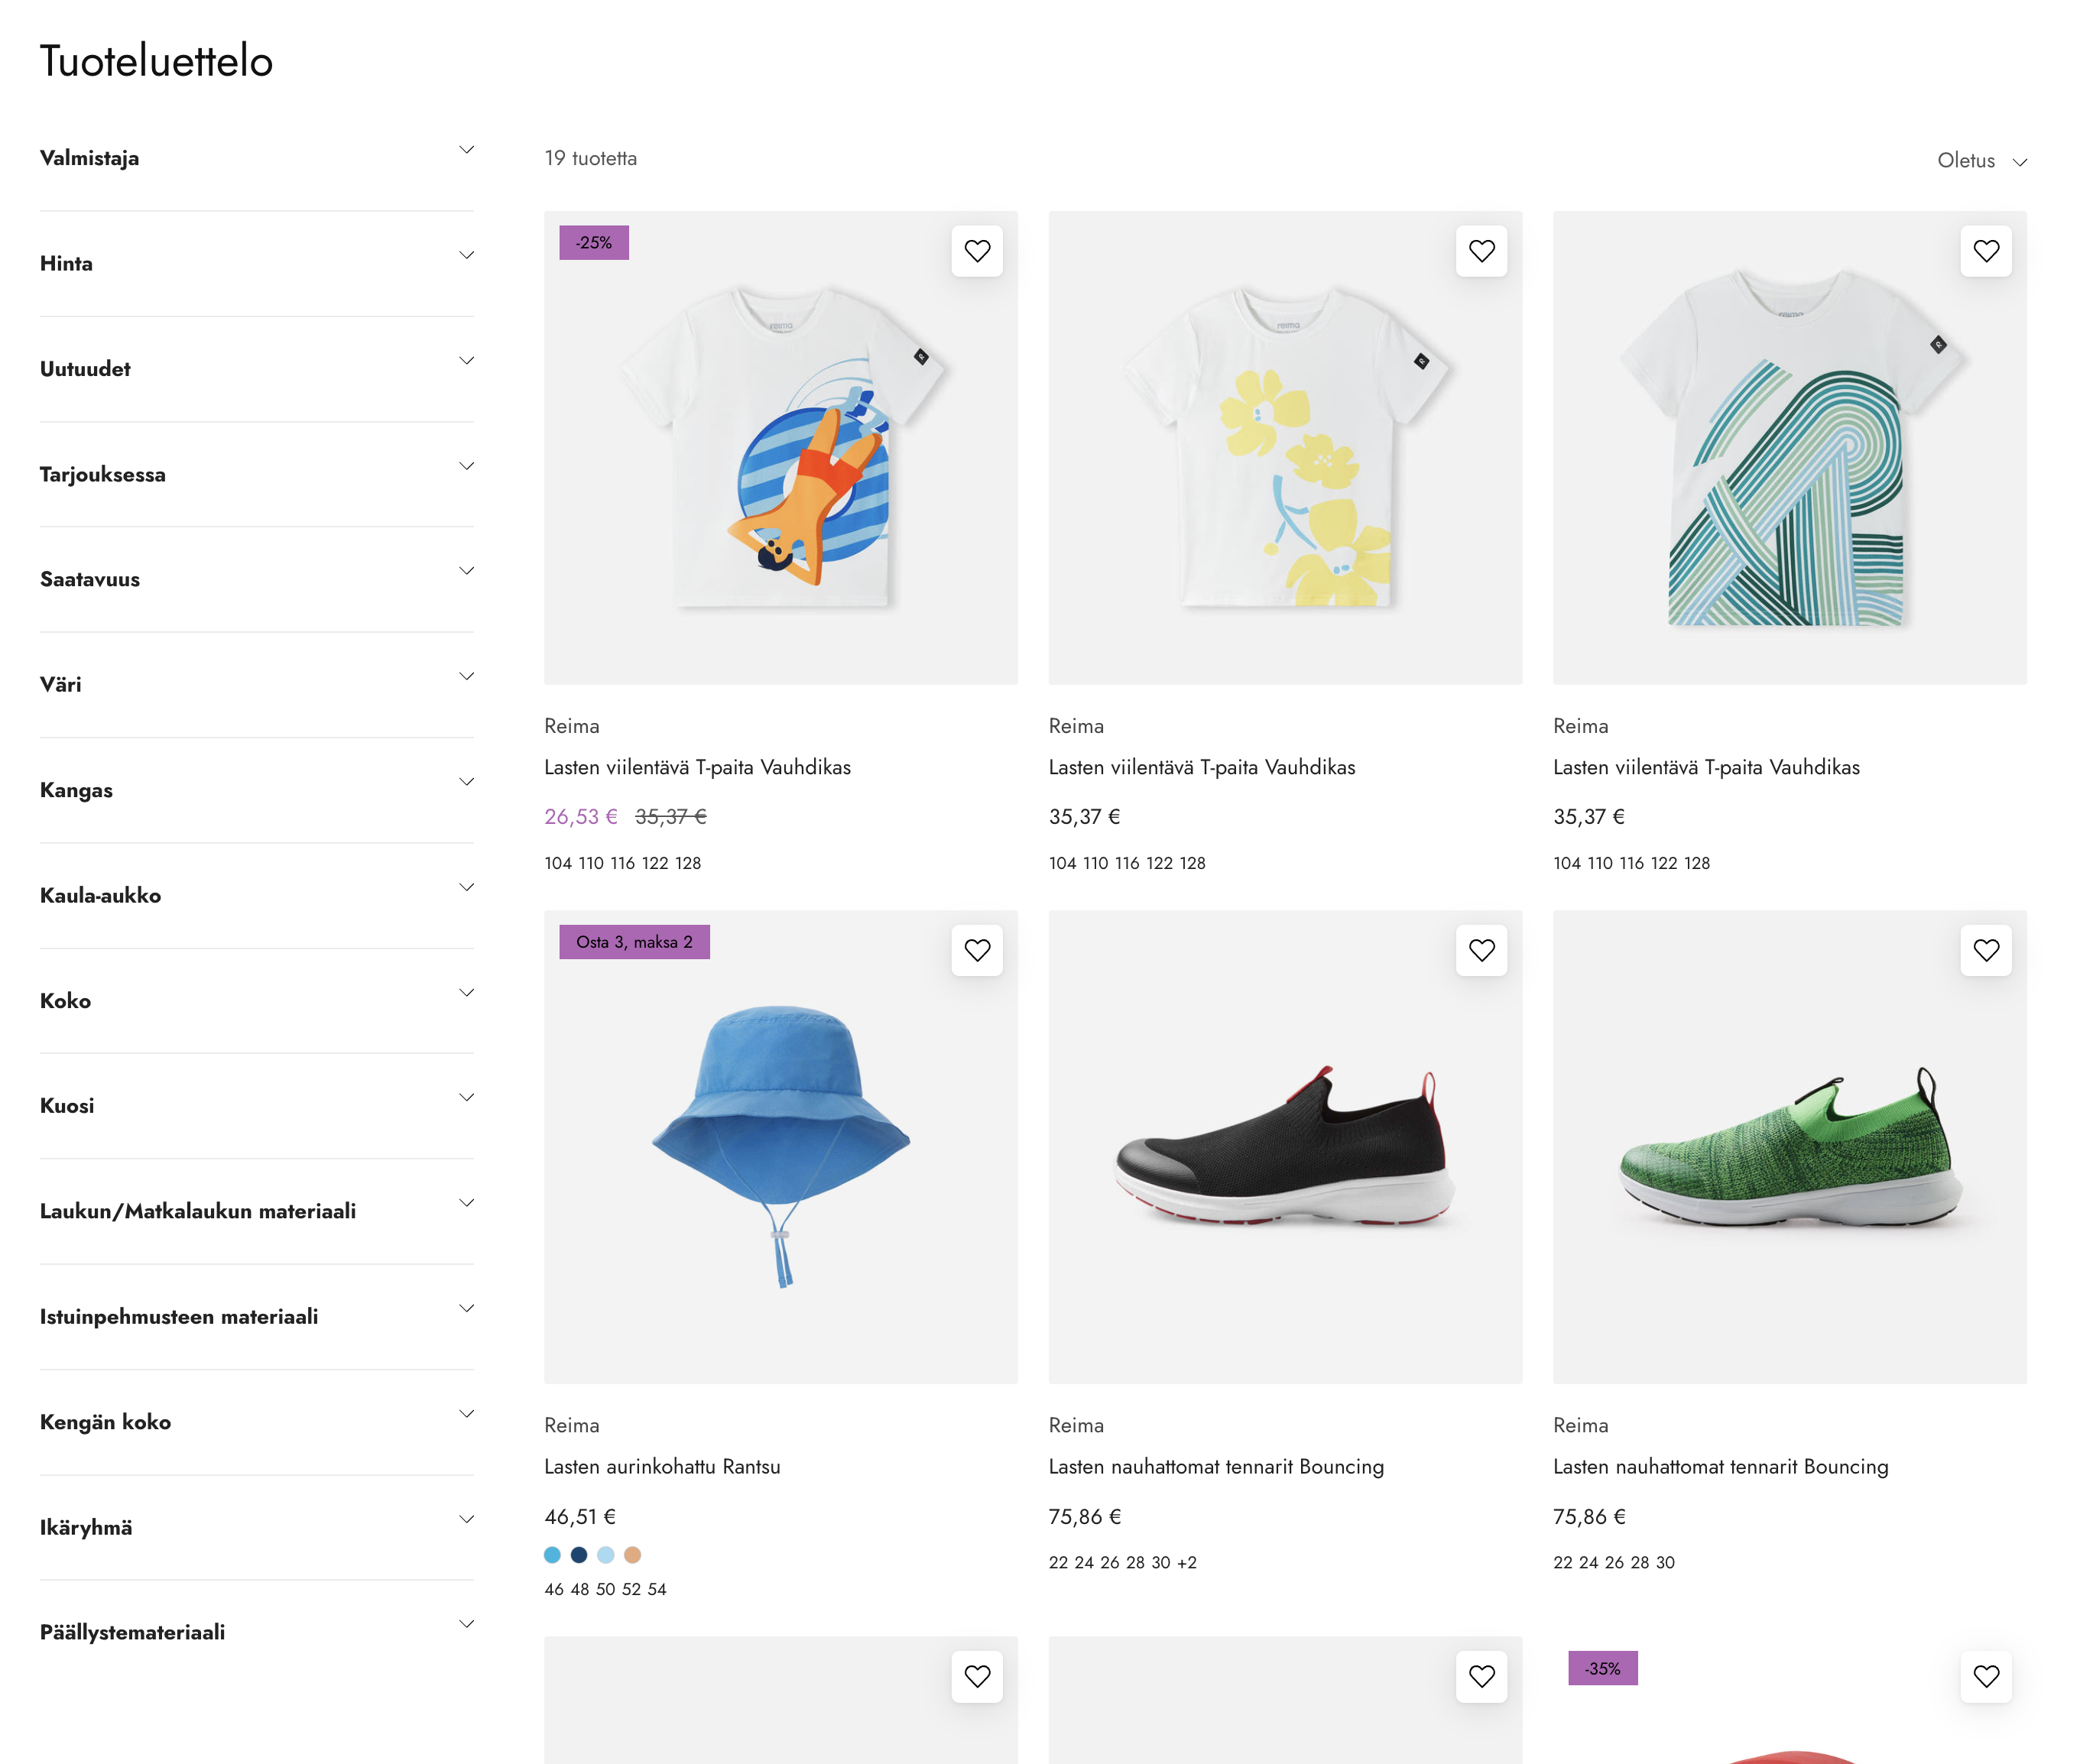This screenshot has width=2093, height=1764.
Task: Open the yellow flower T-shirt image
Action: click(x=1285, y=448)
